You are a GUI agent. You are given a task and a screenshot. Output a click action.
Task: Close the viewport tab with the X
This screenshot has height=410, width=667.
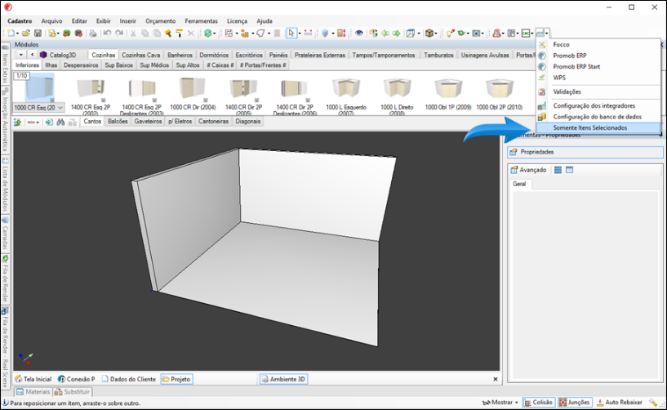pos(495,379)
